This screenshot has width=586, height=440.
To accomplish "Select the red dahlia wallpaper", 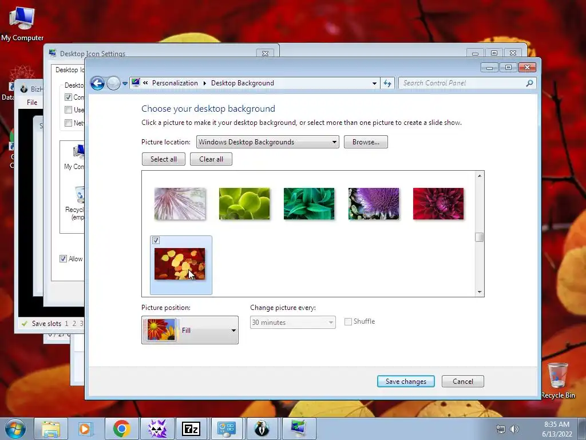I will click(x=438, y=203).
